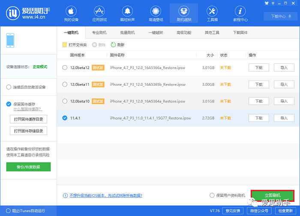This screenshot has height=216, width=300.
Task: Open 我的设备 (My Device) section
Action: tap(71, 14)
